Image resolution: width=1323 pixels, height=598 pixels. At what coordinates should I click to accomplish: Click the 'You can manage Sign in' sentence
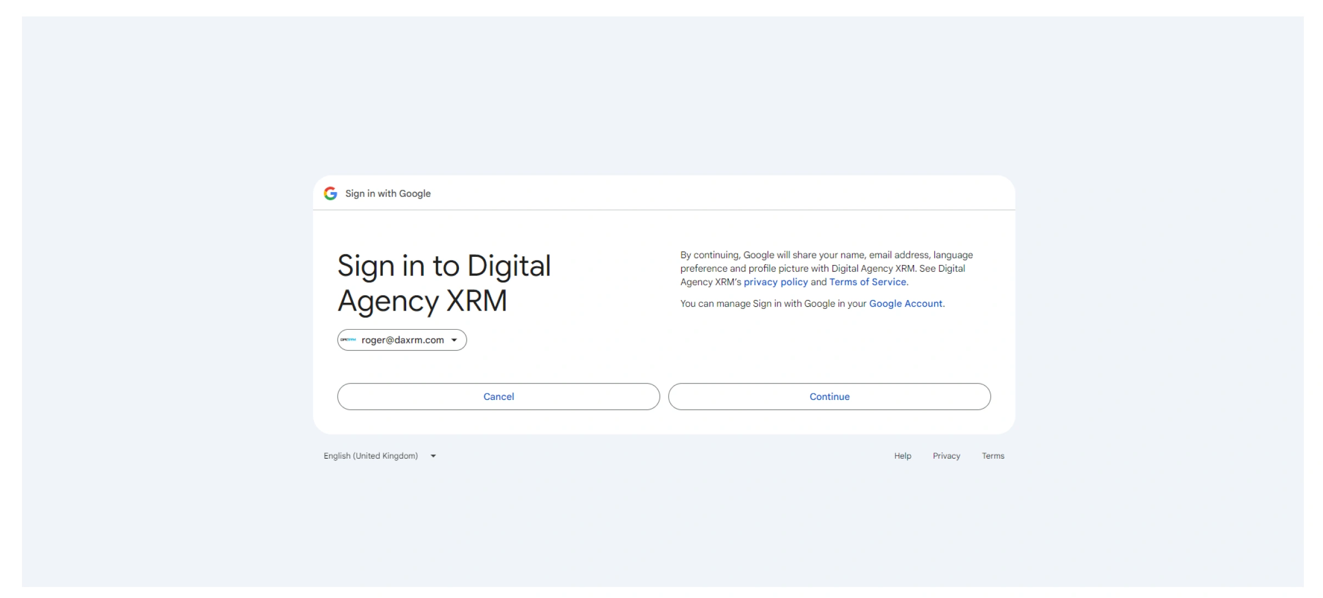(812, 303)
